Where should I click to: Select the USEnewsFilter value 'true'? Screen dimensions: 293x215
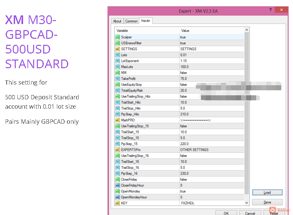183,43
